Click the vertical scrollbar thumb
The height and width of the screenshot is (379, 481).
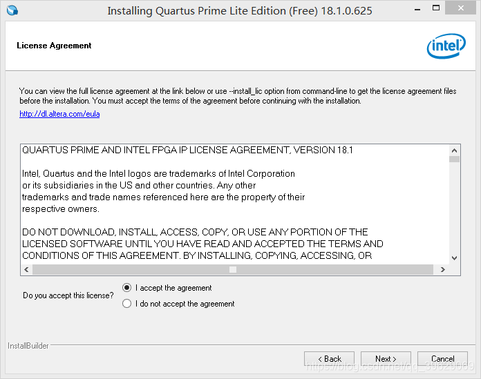coord(454,159)
